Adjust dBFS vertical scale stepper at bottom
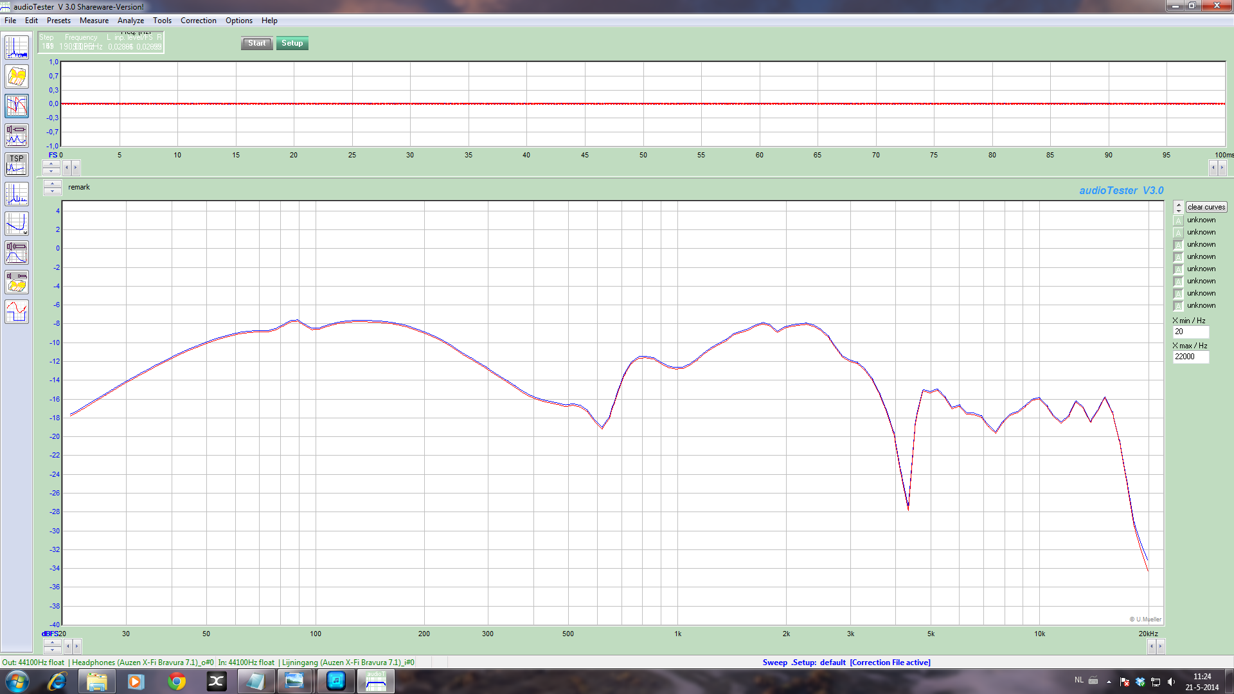Screen dimensions: 1234x694 tap(52, 646)
